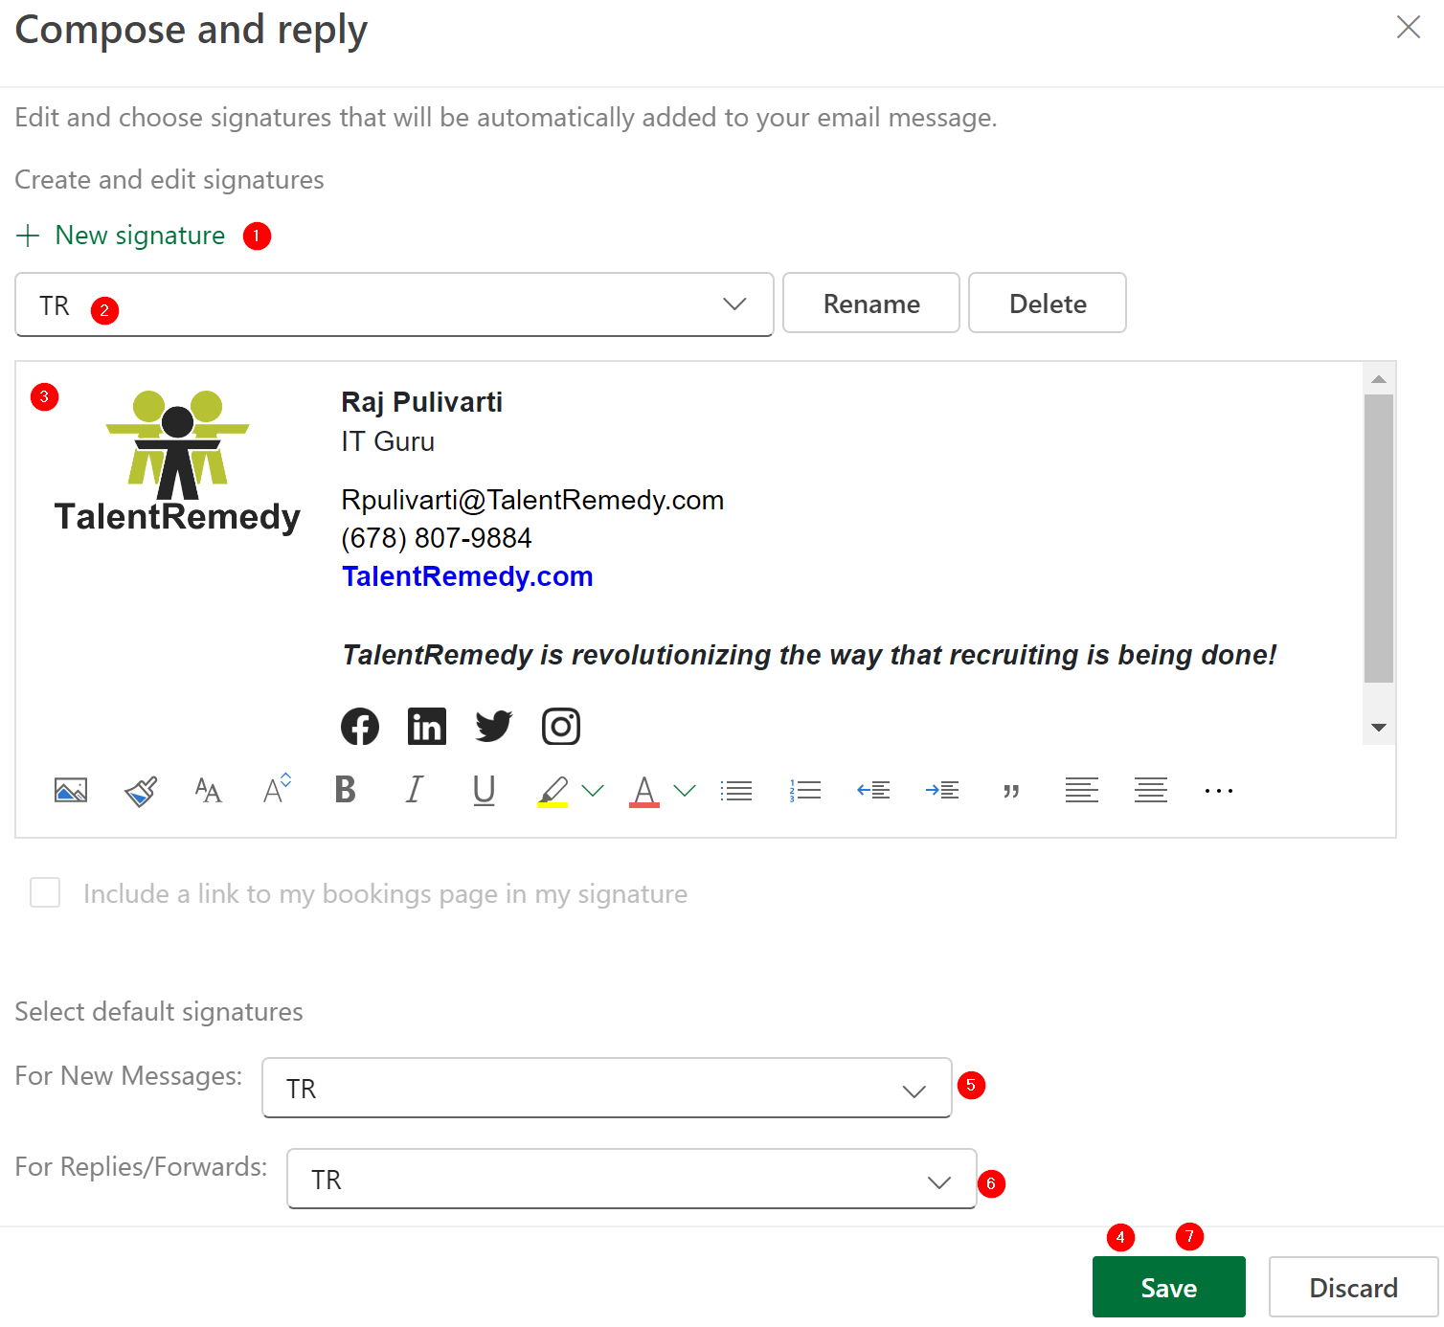Align text left

1082,791
